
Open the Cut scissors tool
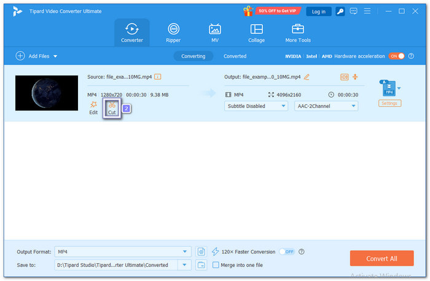pos(112,108)
